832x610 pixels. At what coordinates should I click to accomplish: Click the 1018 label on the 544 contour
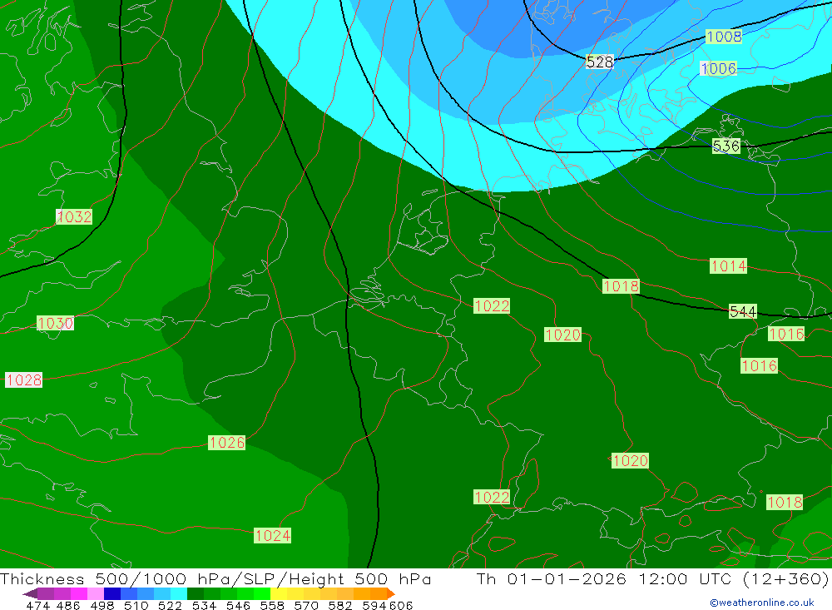(621, 286)
